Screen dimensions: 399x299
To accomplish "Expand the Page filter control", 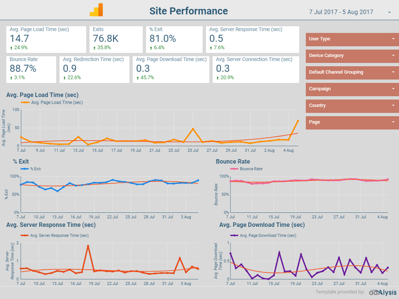I will coord(352,122).
